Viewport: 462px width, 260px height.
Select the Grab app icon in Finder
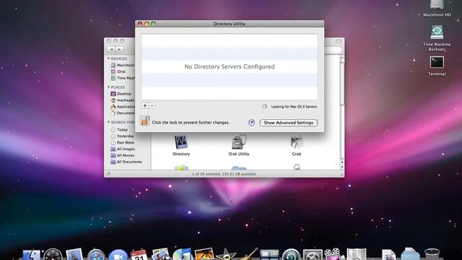click(x=297, y=142)
